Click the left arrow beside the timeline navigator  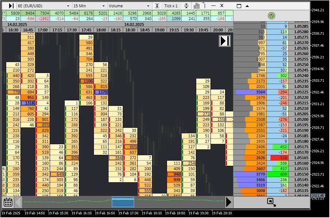tap(17, 202)
